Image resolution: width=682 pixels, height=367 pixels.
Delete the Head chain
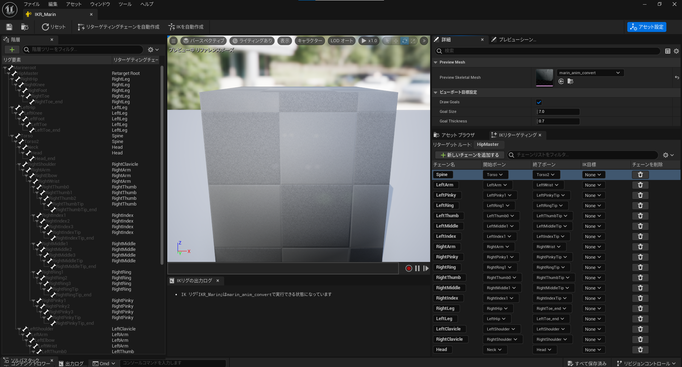[640, 350]
